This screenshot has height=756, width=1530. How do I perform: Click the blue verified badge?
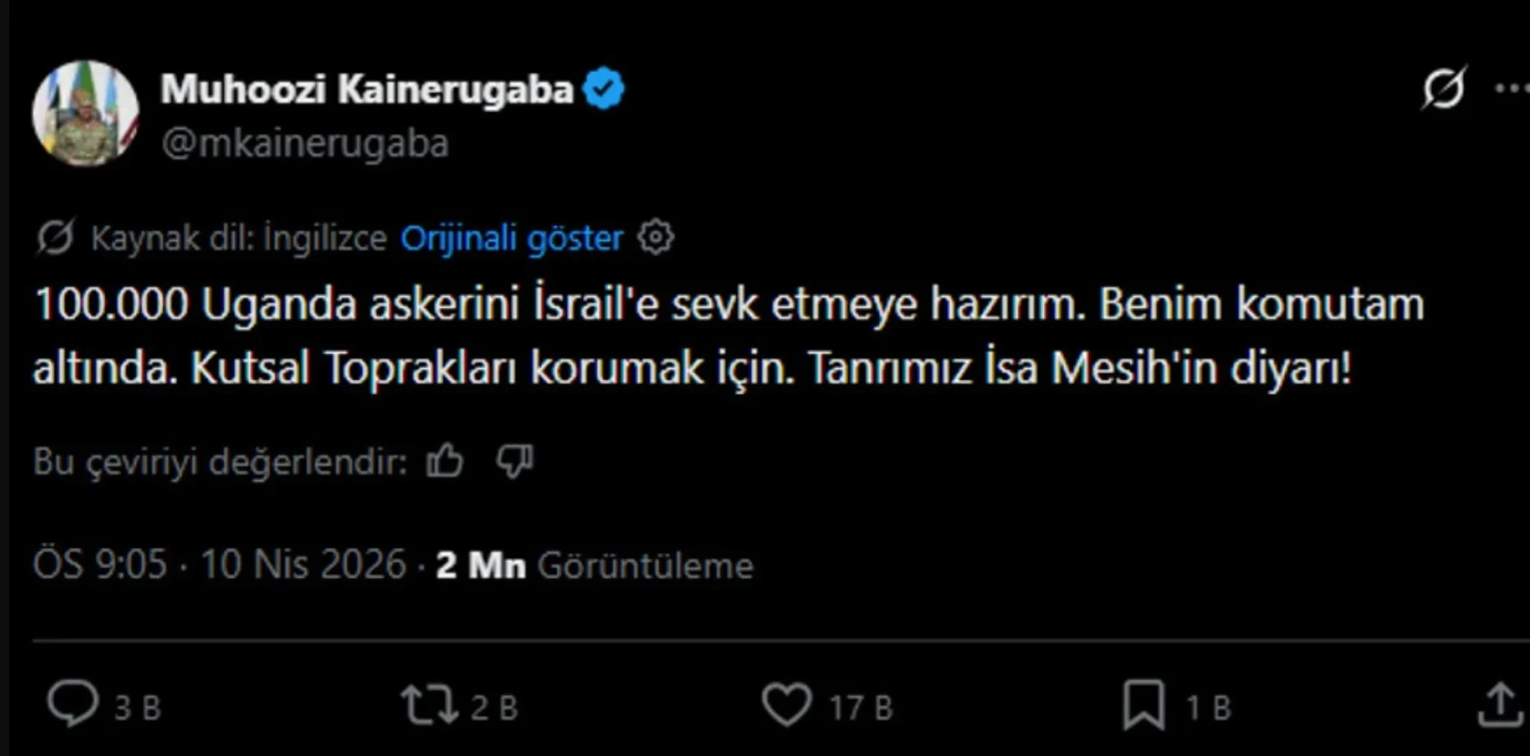603,89
